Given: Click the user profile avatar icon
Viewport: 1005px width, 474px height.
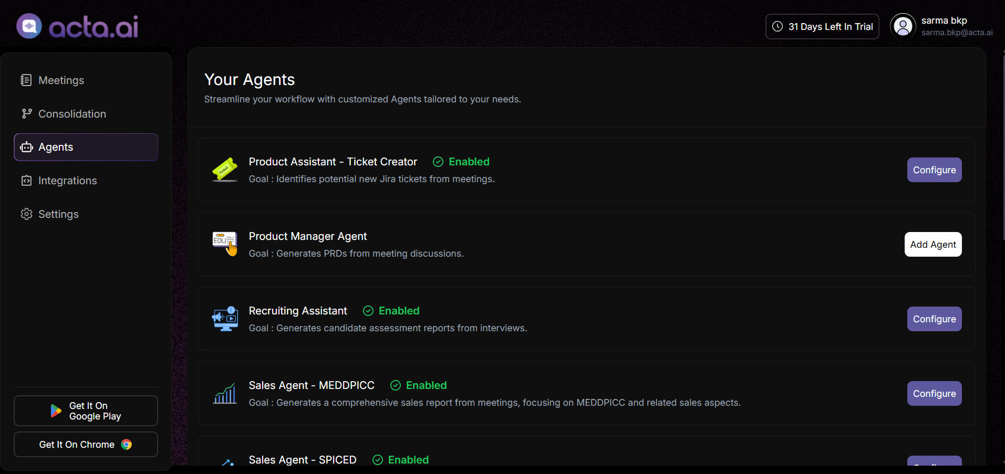Looking at the screenshot, I should click(x=903, y=26).
